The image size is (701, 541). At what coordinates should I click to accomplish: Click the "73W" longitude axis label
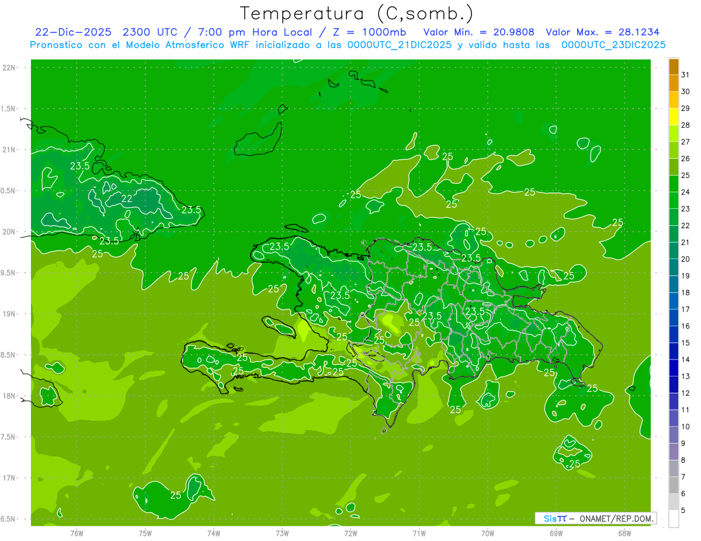282,533
